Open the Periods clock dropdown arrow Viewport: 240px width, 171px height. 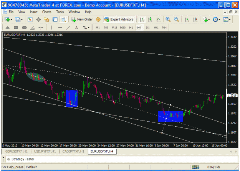219,20
